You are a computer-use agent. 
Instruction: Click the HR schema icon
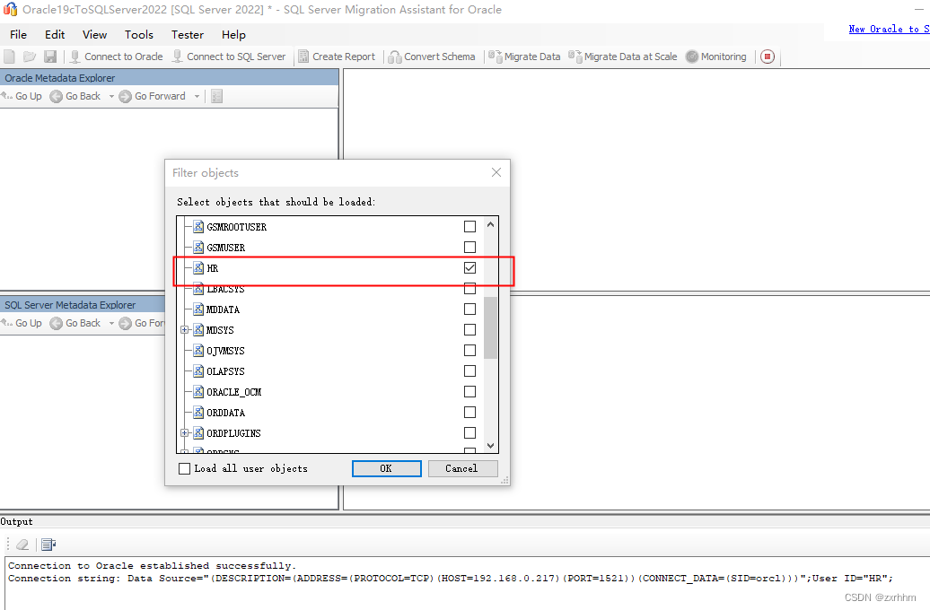[198, 268]
